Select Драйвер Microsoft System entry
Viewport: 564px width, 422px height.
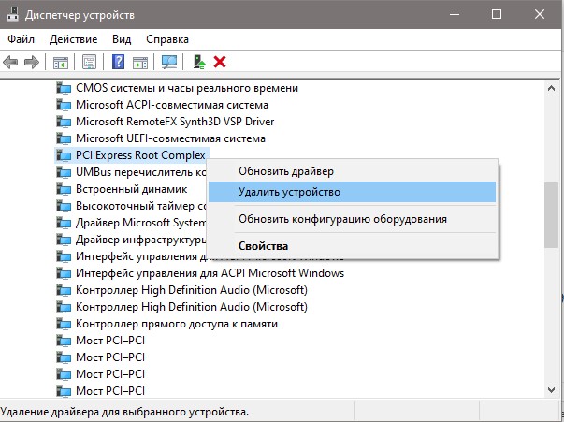(x=140, y=223)
